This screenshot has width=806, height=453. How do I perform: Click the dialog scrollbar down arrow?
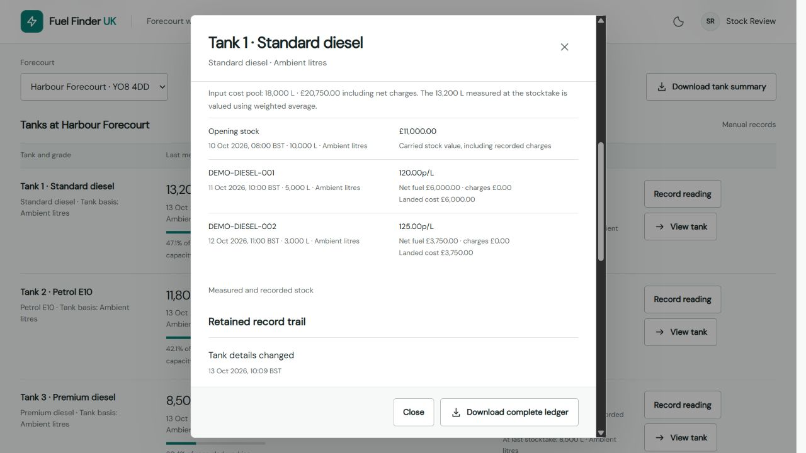click(601, 433)
